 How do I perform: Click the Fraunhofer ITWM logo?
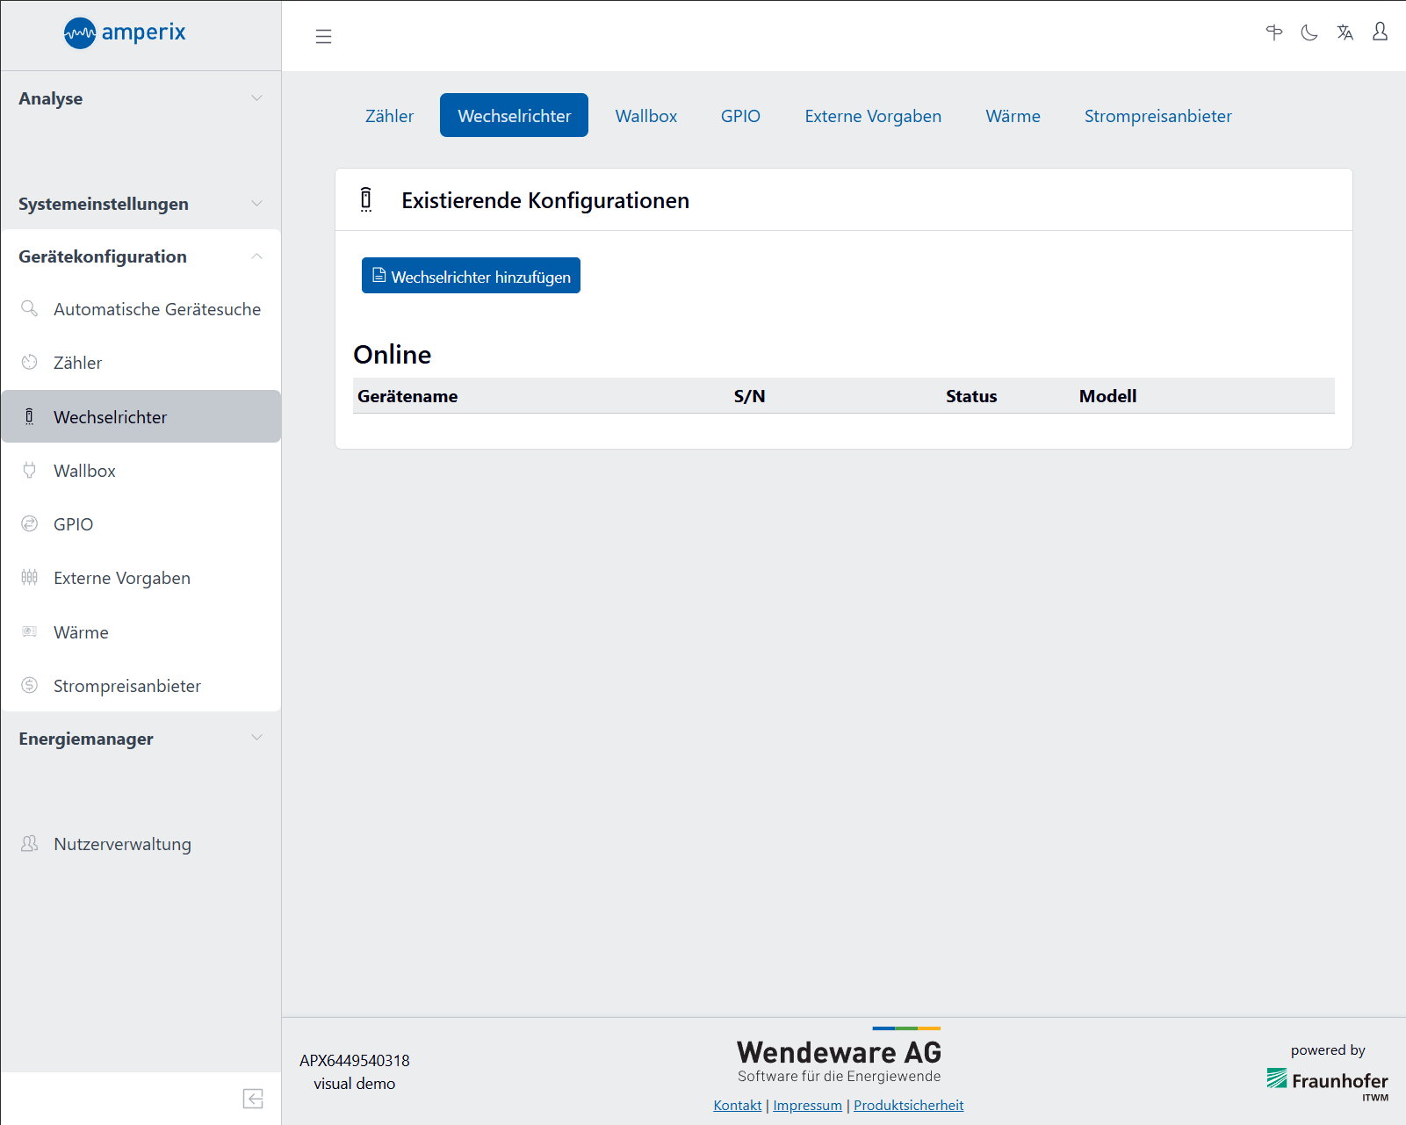click(1327, 1082)
